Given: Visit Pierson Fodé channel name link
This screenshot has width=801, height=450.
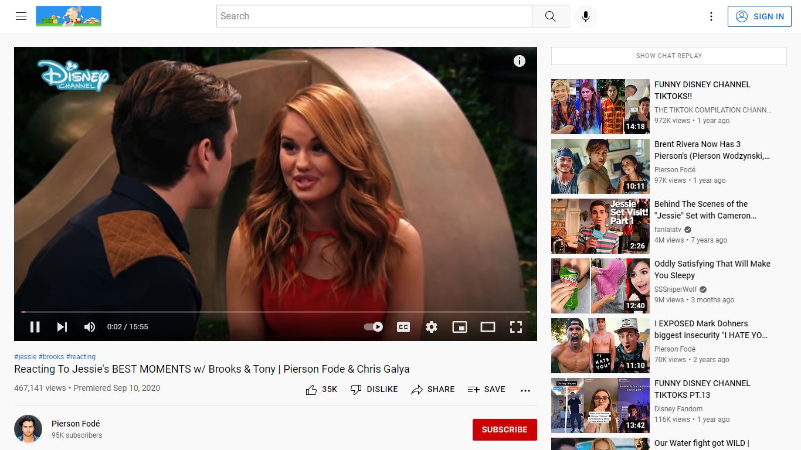Looking at the screenshot, I should [x=76, y=424].
